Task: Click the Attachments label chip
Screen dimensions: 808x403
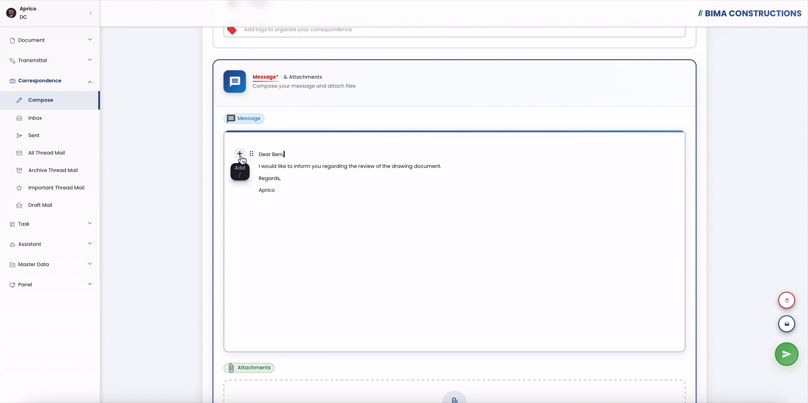Action: click(x=249, y=368)
